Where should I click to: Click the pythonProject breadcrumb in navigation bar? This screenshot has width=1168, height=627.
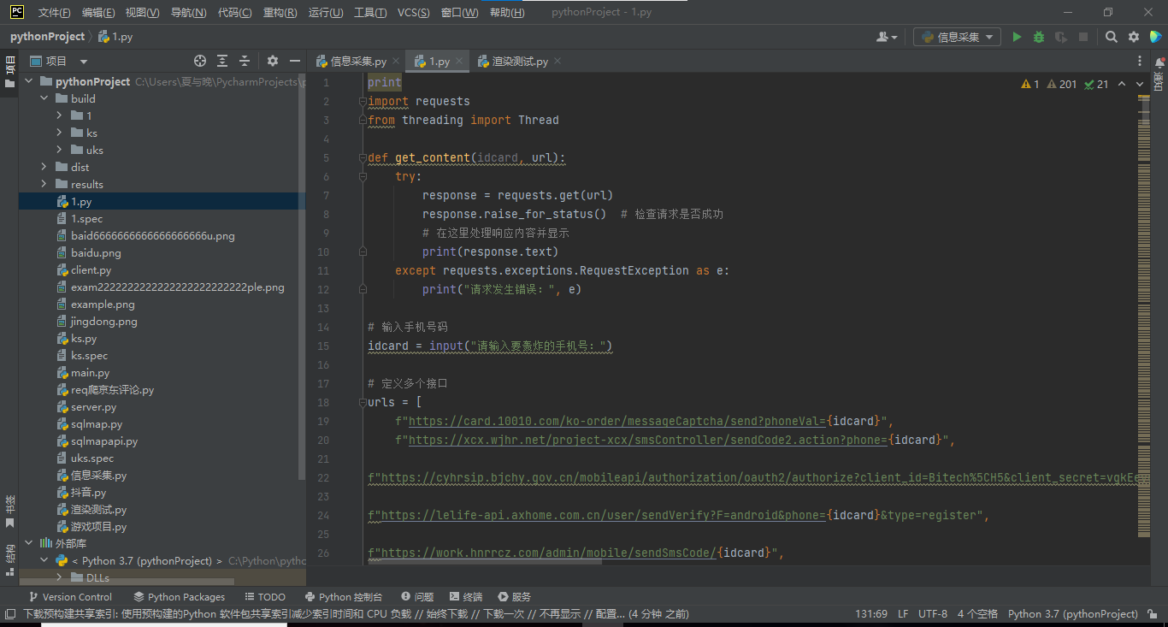click(47, 37)
